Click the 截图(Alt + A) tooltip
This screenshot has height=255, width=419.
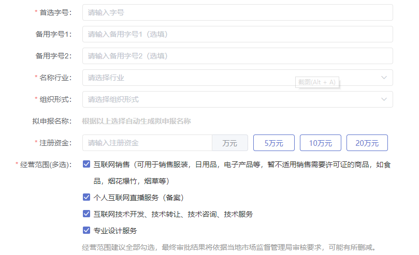[316, 82]
